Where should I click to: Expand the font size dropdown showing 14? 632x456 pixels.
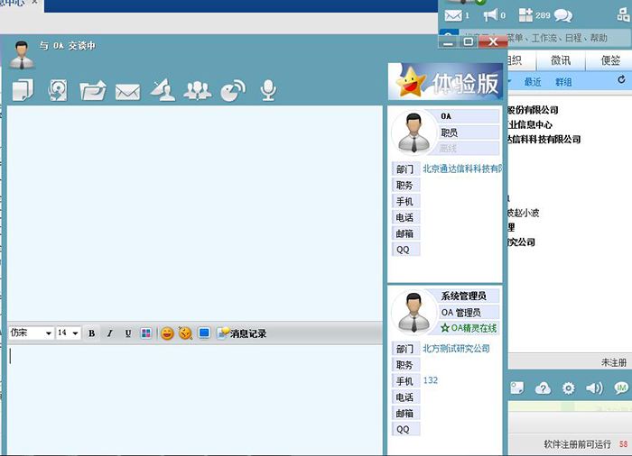click(x=69, y=333)
